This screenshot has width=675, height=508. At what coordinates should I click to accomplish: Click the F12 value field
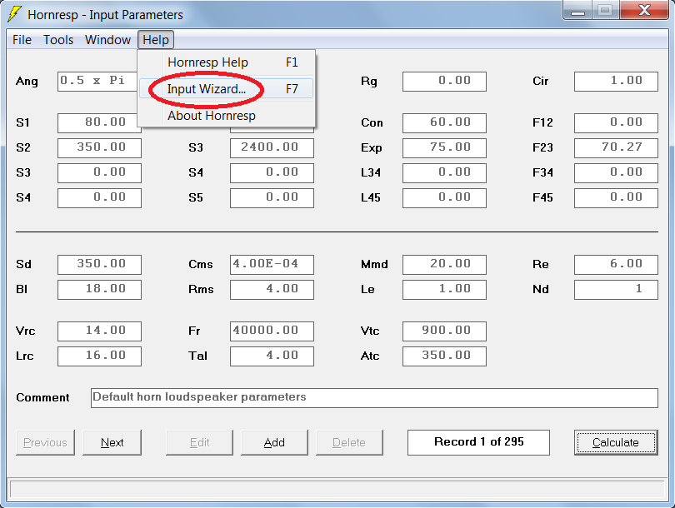coord(616,123)
